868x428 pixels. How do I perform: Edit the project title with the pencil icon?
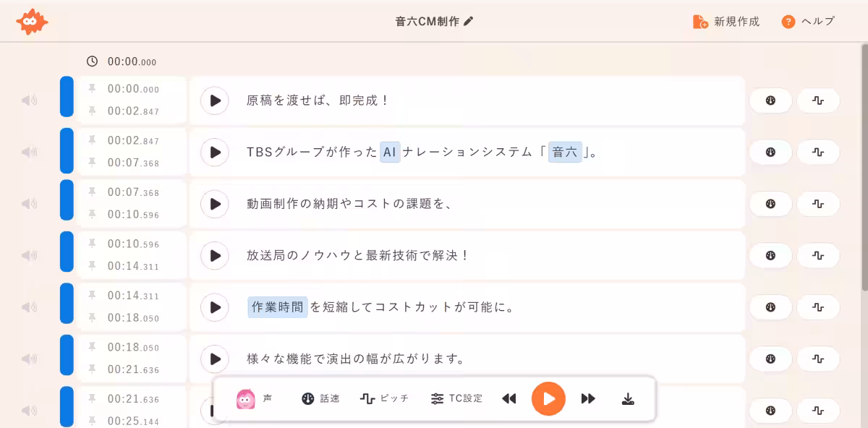tap(469, 21)
